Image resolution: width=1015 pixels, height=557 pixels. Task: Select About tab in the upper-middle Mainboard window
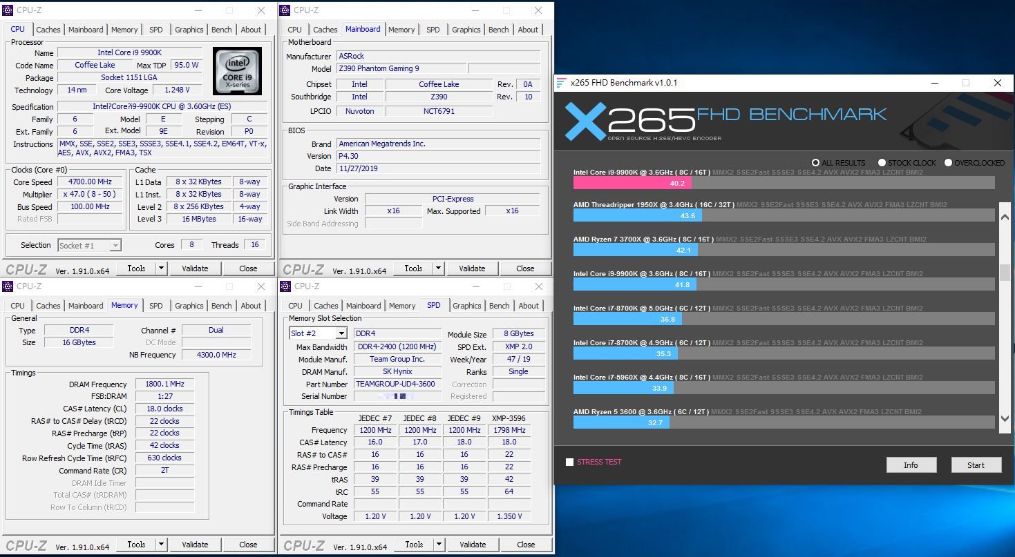528,30
